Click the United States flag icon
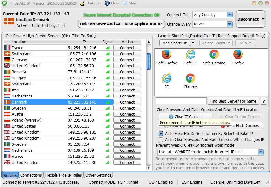The width and height of the screenshot is (271, 187). point(7,126)
